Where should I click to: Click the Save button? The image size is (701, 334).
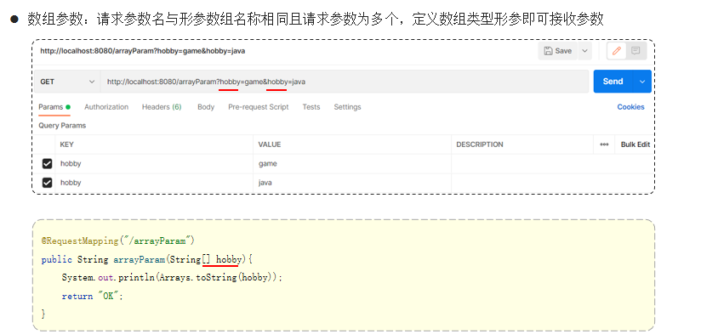point(558,51)
